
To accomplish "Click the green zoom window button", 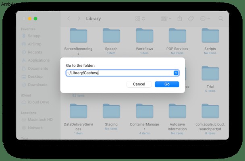I will pos(35,19).
